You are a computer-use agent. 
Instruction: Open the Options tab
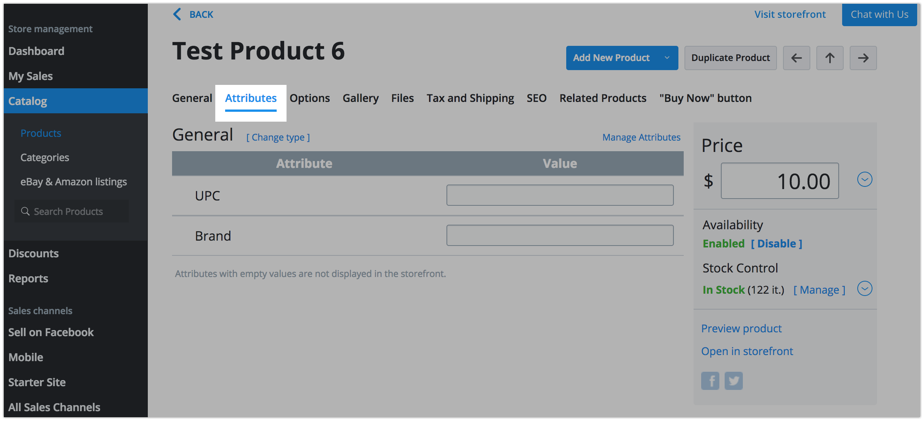pos(310,98)
